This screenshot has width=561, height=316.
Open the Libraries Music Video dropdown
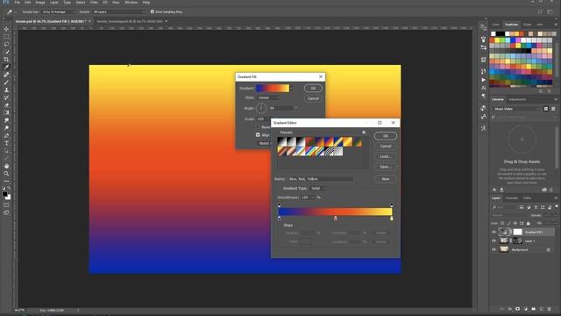[516, 109]
